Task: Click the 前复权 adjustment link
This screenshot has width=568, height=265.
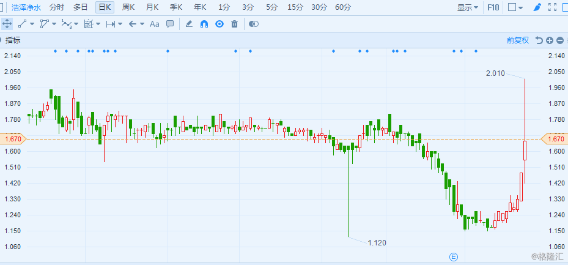Action: (517, 40)
